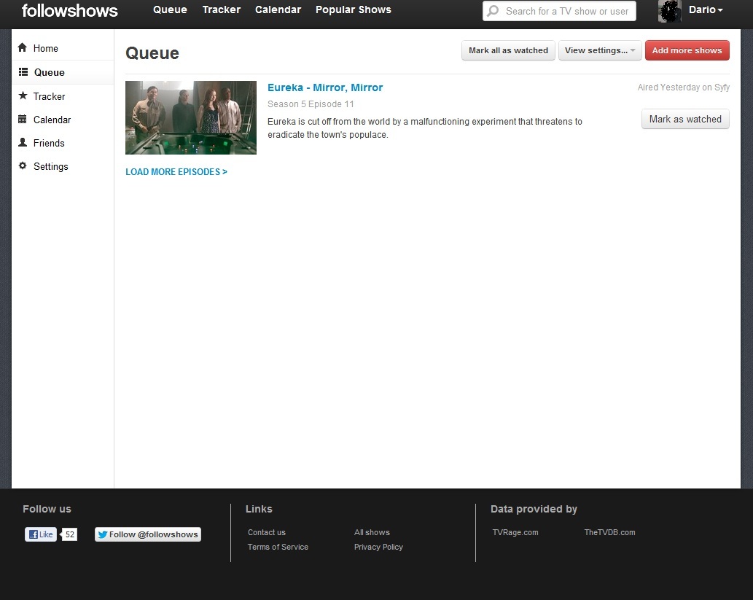Click Mark all as watched button
Screen dimensions: 753x600
[x=508, y=50]
